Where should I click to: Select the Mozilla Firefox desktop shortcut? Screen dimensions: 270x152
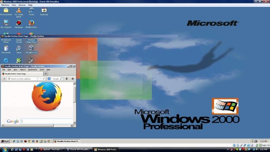click(31, 24)
